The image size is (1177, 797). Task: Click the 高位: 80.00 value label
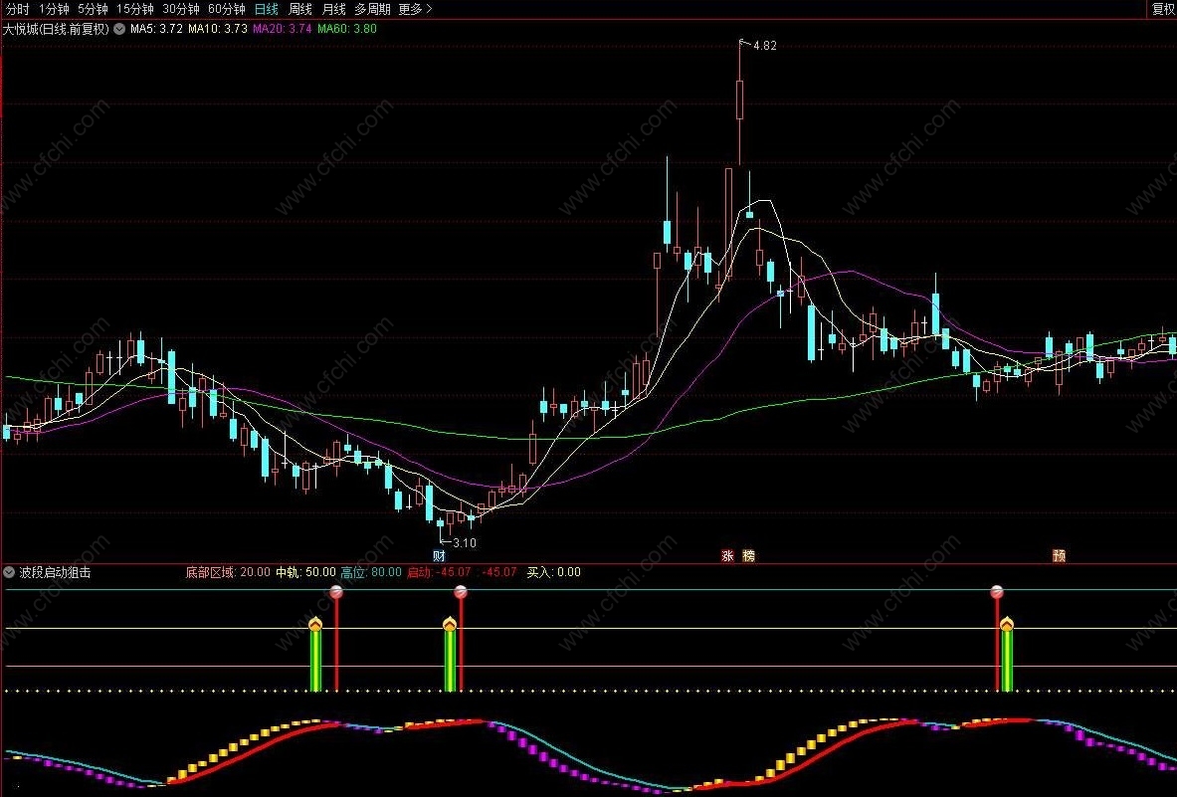pyautogui.click(x=371, y=572)
